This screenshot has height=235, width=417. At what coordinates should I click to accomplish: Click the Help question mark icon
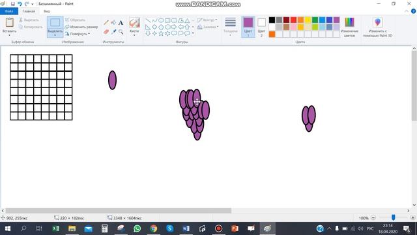coord(413,11)
